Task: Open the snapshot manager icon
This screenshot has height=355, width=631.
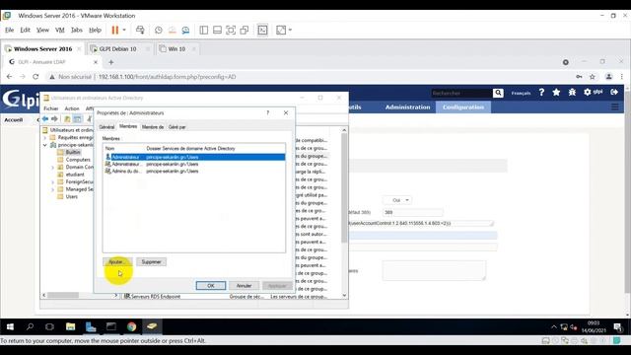Action: [185, 31]
